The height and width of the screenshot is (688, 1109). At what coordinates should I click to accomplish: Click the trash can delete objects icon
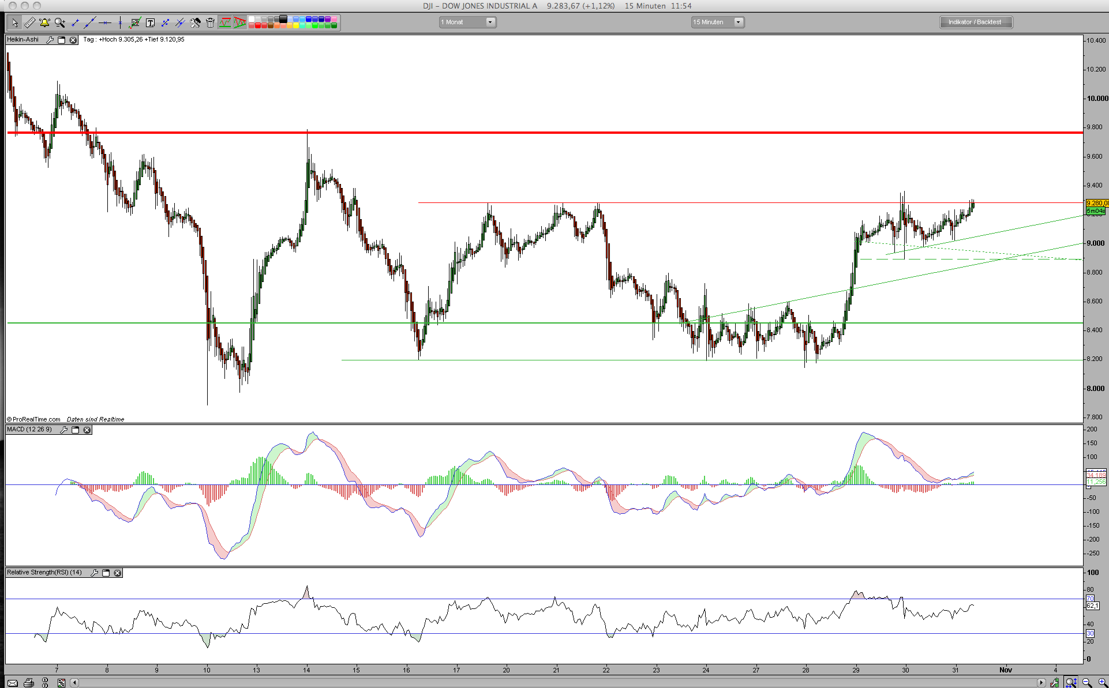tap(210, 23)
